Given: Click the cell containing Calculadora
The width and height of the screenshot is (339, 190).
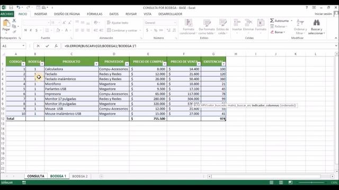Looking at the screenshot, I should click(x=72, y=69).
